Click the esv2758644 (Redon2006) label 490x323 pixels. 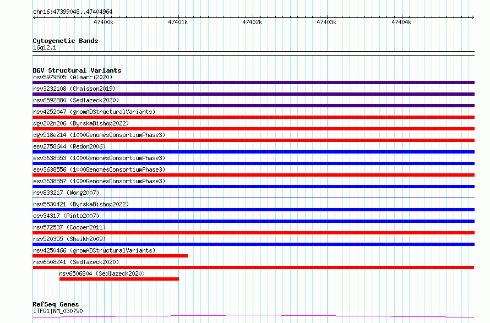[69, 146]
